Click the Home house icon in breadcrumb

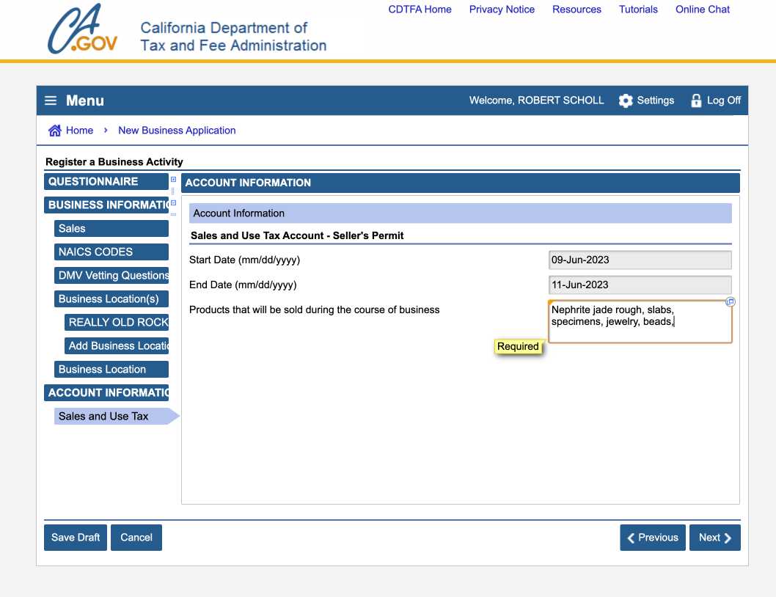[x=55, y=131]
